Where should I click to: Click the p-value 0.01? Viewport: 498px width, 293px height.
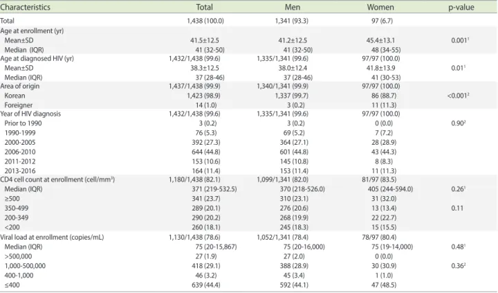click(x=459, y=68)
